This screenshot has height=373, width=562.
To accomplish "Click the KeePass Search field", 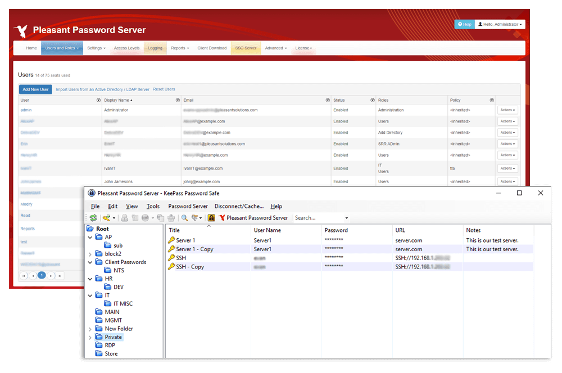I will [x=319, y=218].
